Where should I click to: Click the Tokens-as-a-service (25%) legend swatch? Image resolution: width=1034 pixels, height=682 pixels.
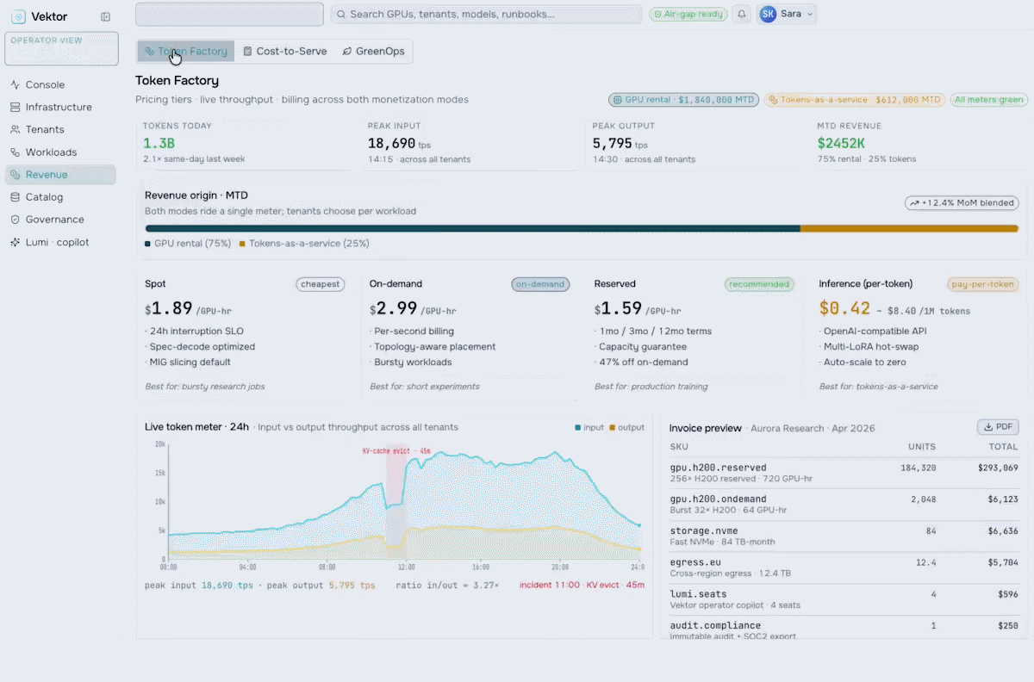(242, 244)
